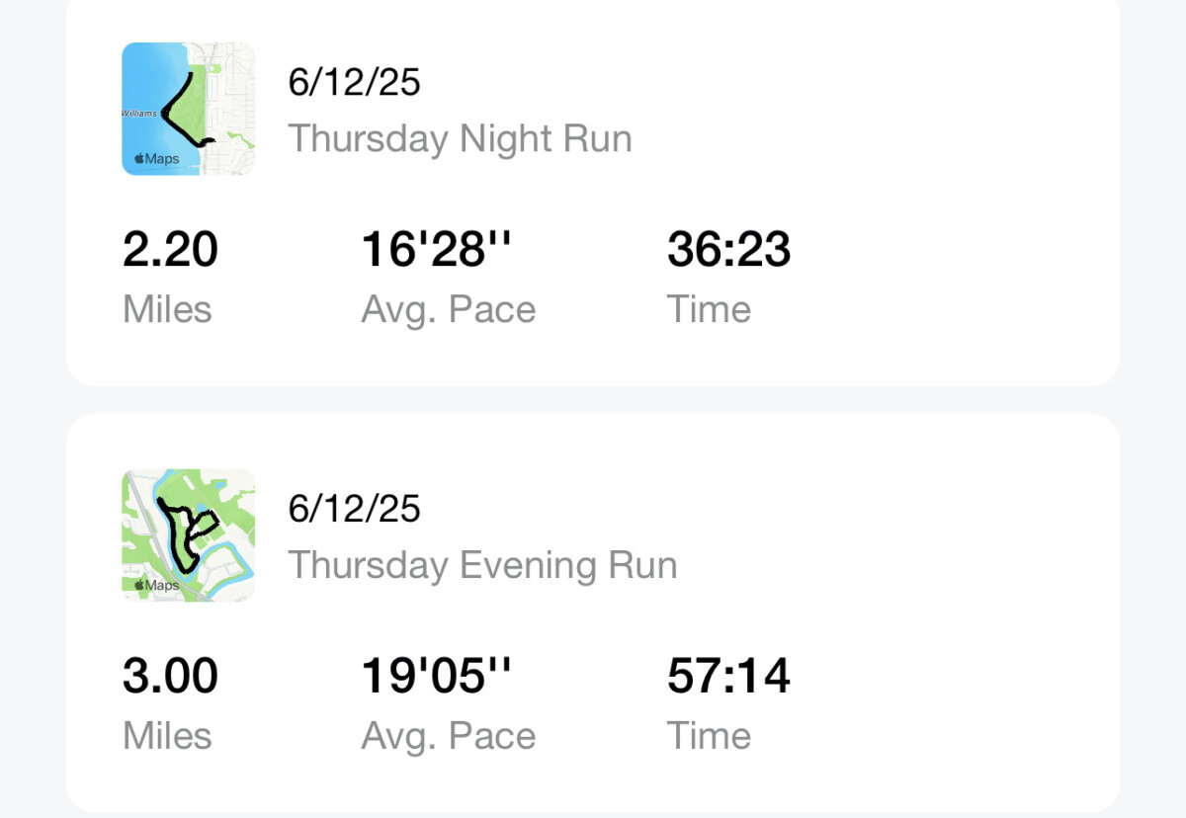1186x818 pixels.
Task: Tap the 36:23 time value
Action: tap(728, 249)
